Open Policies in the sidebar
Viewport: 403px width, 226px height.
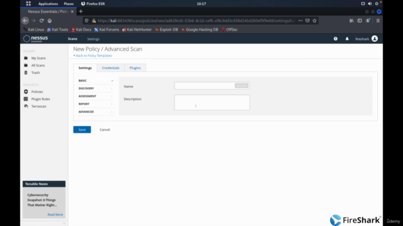click(x=37, y=92)
